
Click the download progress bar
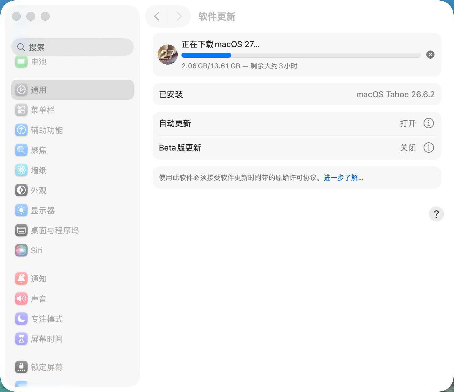click(x=301, y=55)
